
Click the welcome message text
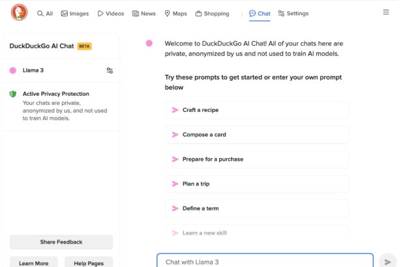(254, 49)
